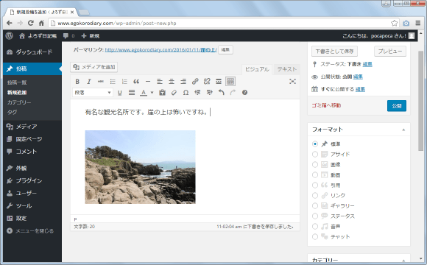The width and height of the screenshot is (427, 265).
Task: Apply strikethrough formatting
Action: coord(100,82)
